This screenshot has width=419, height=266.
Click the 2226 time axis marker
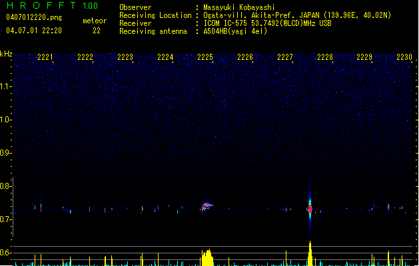click(x=245, y=57)
